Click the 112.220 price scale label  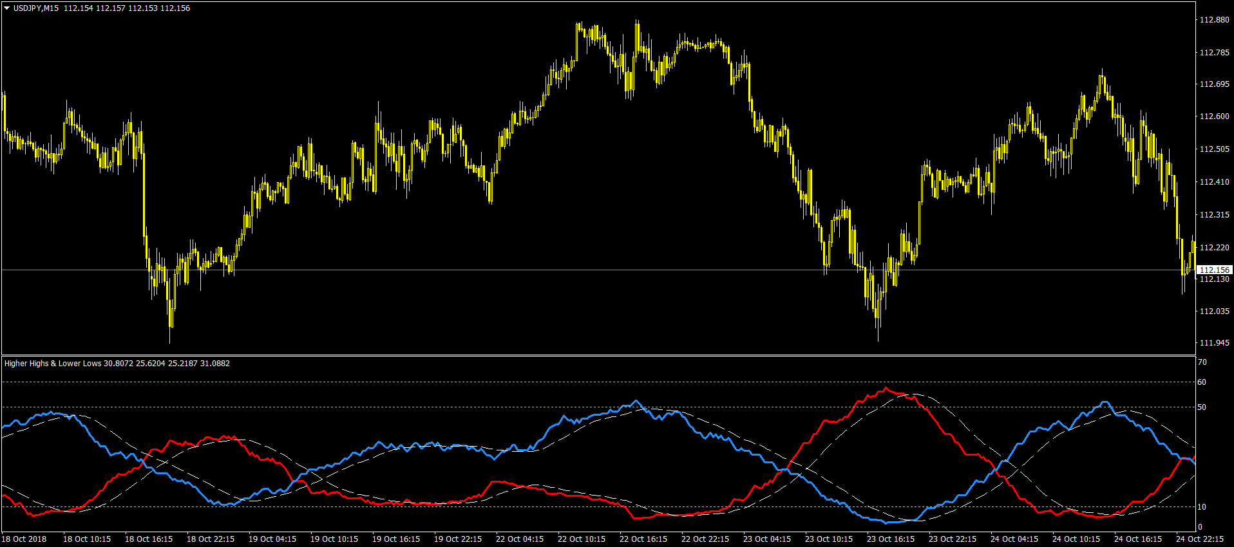point(1214,248)
